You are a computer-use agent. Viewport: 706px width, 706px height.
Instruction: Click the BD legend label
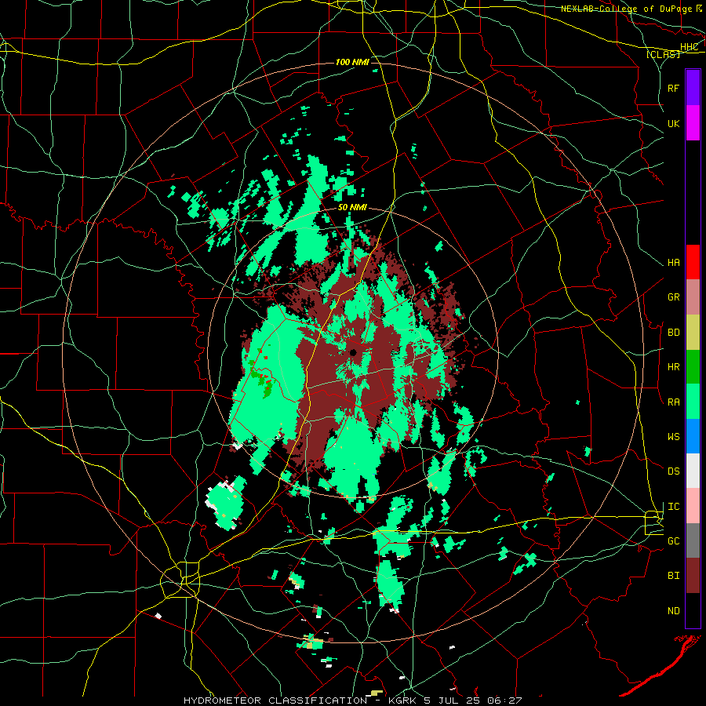tap(673, 333)
